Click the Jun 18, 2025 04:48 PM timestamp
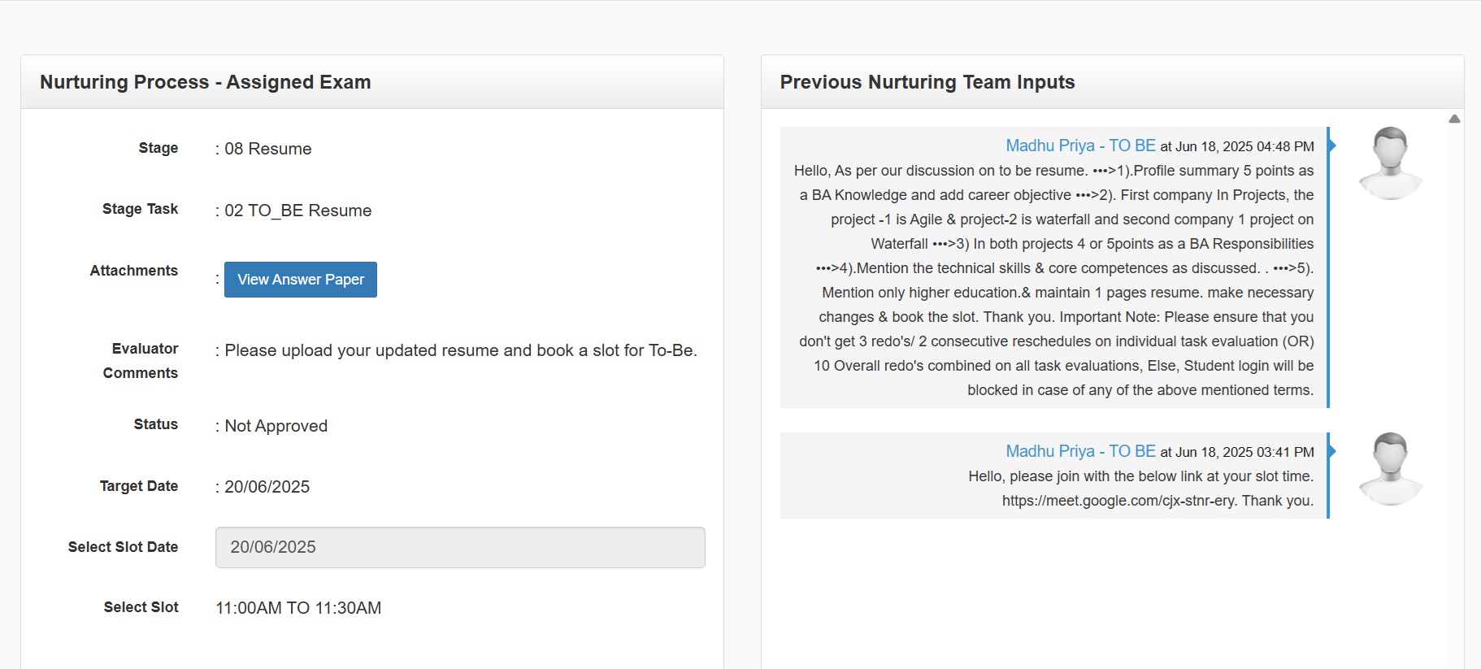This screenshot has width=1481, height=669. click(x=1244, y=146)
